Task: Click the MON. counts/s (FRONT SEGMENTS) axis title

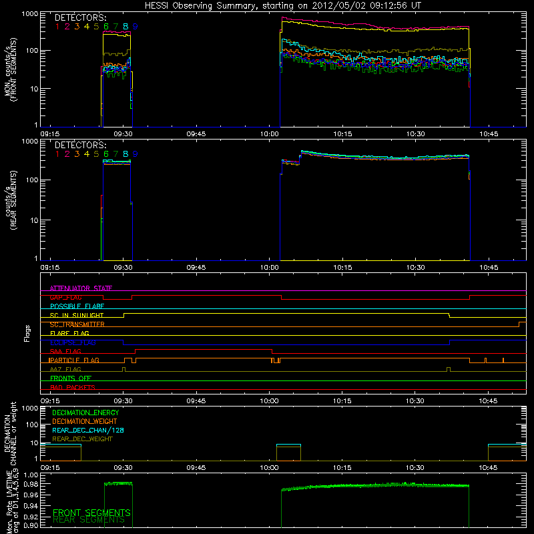Action: tap(10, 69)
